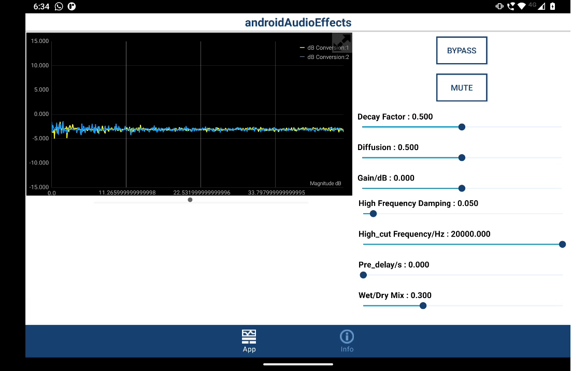Click the Diffusion slider handle
The image size is (572, 371).
[462, 157]
